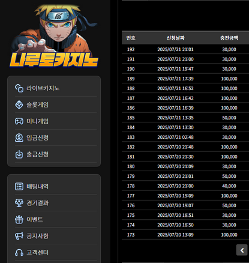Select row number 176
Screen dimensions: 249x263
click(x=131, y=205)
